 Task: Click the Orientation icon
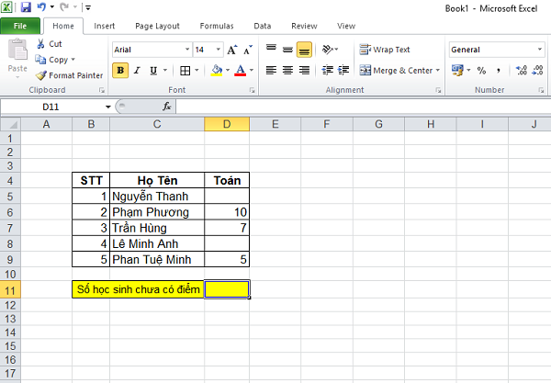point(330,50)
